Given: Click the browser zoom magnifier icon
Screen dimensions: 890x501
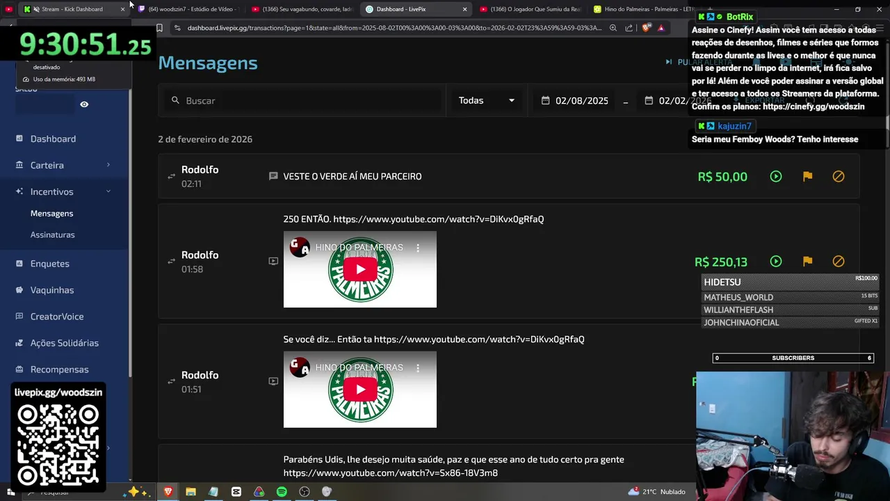Looking at the screenshot, I should click(613, 28).
